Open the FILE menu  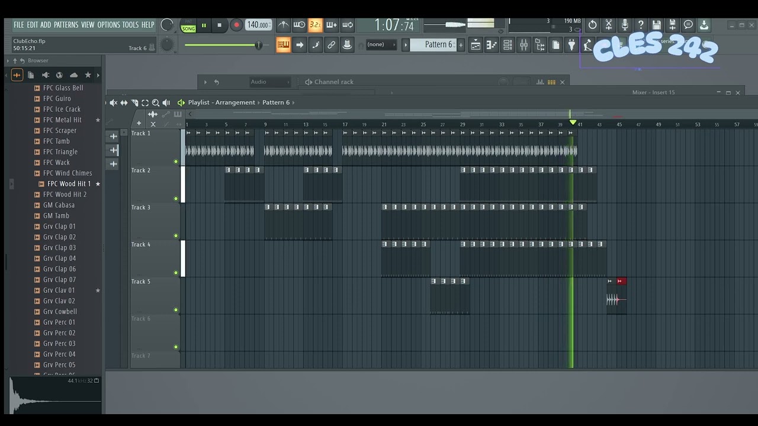pos(19,25)
